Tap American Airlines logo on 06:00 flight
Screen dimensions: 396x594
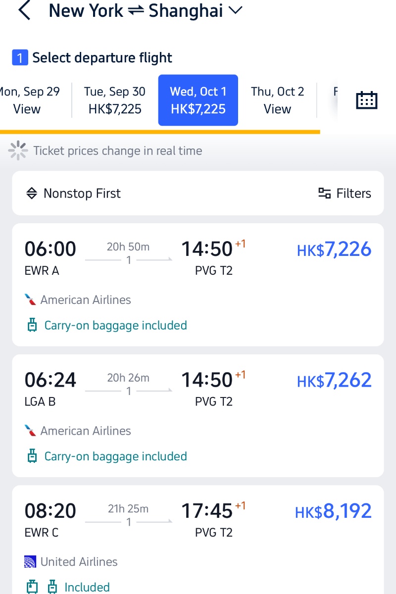click(x=31, y=300)
